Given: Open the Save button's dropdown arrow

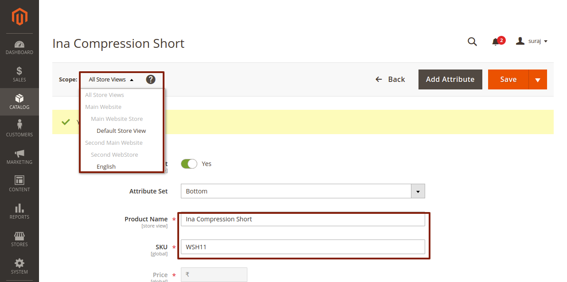Looking at the screenshot, I should (537, 79).
